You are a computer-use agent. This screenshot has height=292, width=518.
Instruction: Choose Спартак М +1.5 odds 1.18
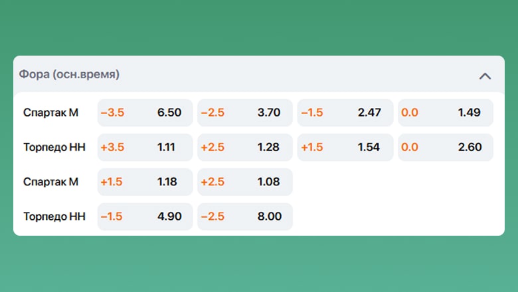145,181
